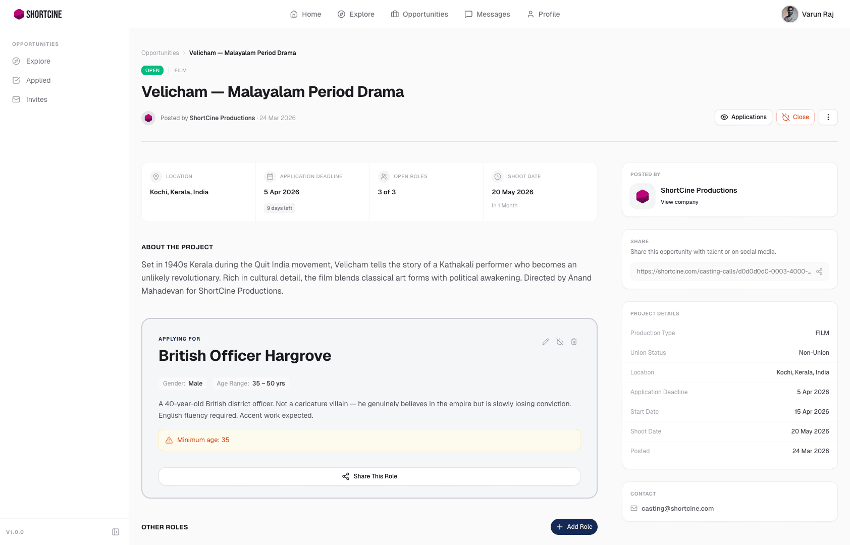The height and width of the screenshot is (545, 850).
Task: Click the trash icon to delete role
Action: (574, 342)
